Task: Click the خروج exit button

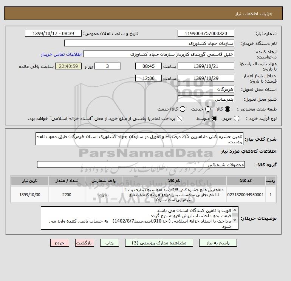Action: click(x=60, y=243)
